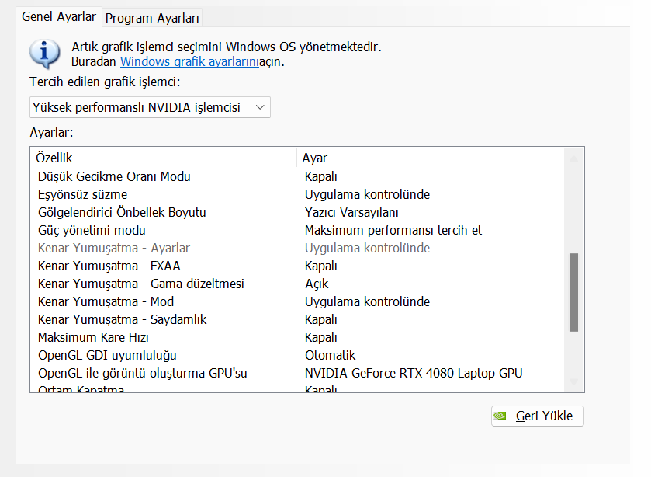651x477 pixels.
Task: Switch to the Program Ayarları tab
Action: pos(152,17)
